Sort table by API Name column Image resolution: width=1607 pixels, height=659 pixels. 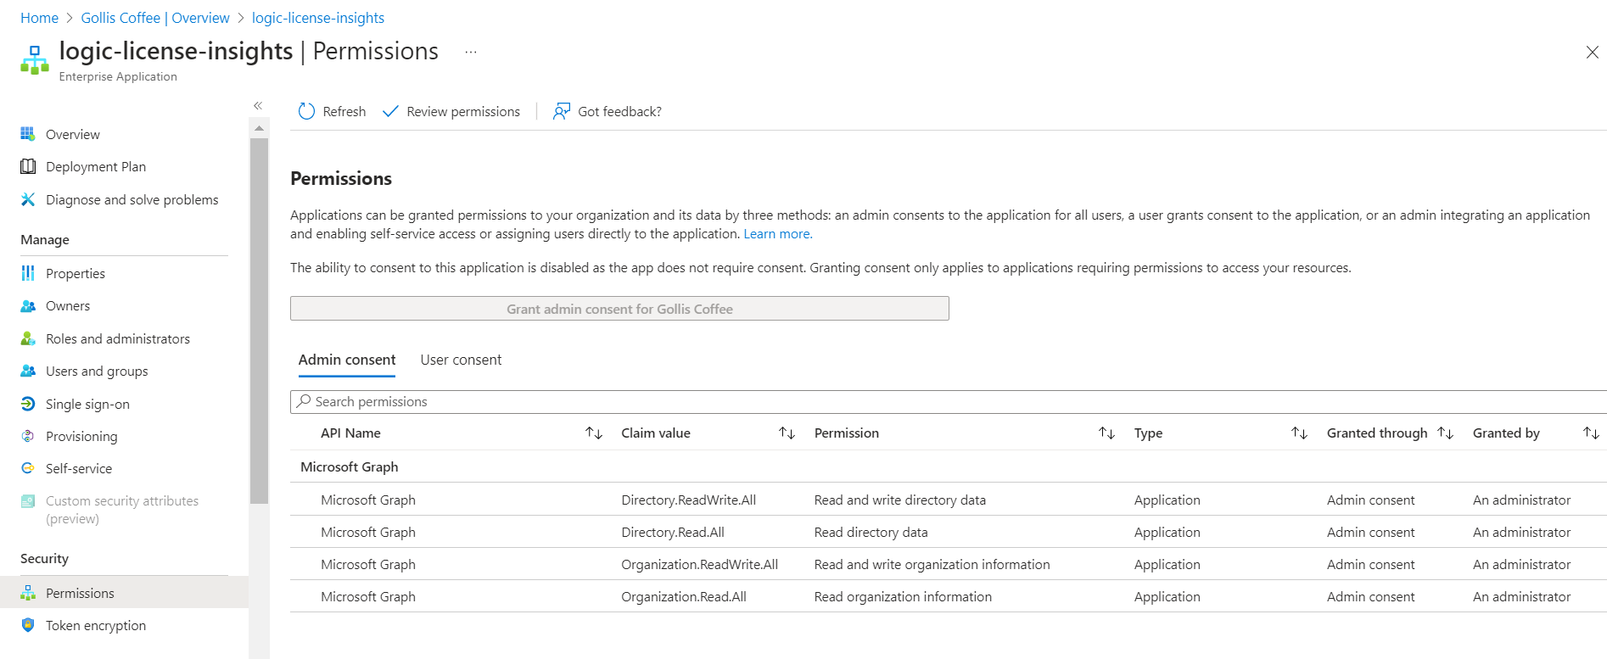[594, 433]
